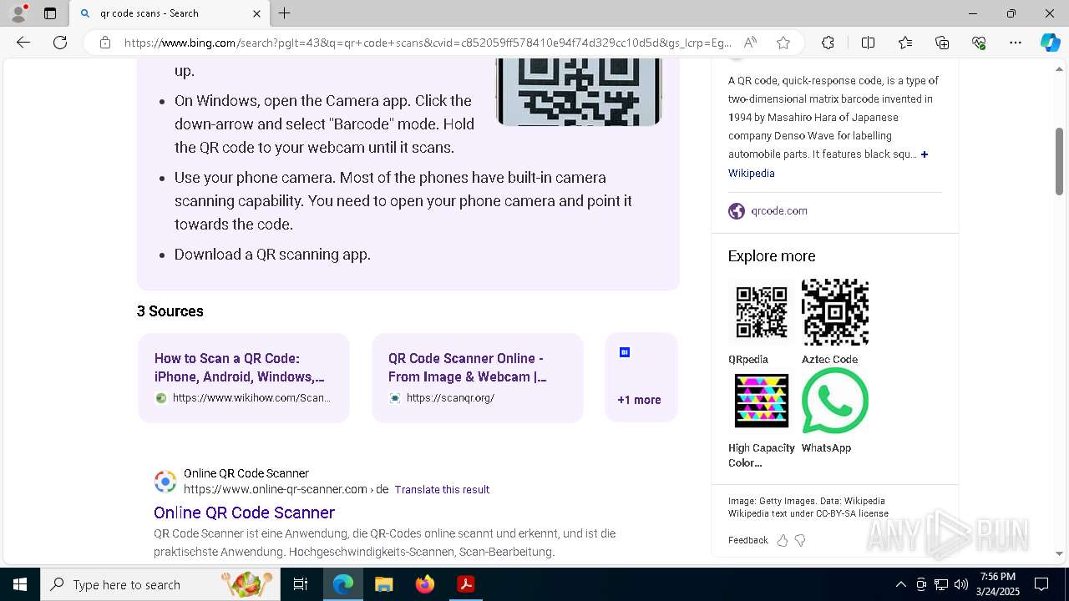Click online-qr-scanner result favicon

[165, 482]
